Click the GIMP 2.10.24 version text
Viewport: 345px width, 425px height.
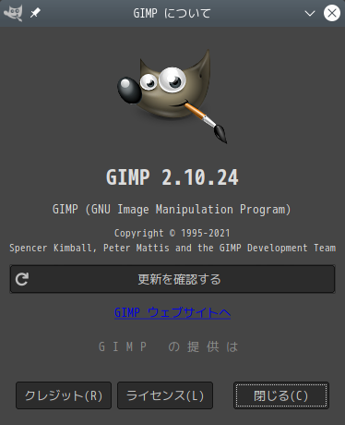(172, 177)
